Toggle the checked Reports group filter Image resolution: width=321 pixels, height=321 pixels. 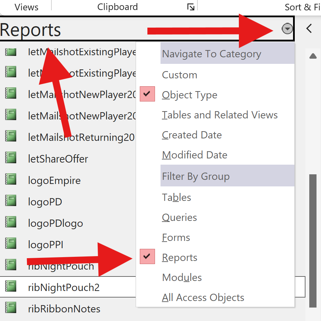point(179,257)
